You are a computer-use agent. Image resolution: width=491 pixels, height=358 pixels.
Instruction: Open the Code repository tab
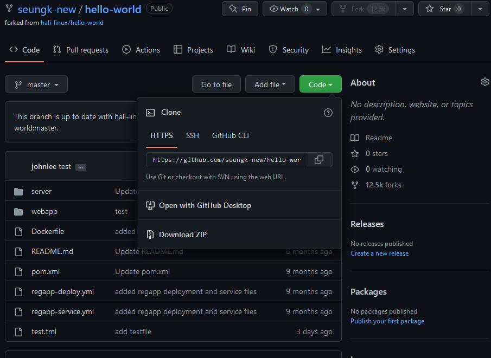click(x=24, y=50)
